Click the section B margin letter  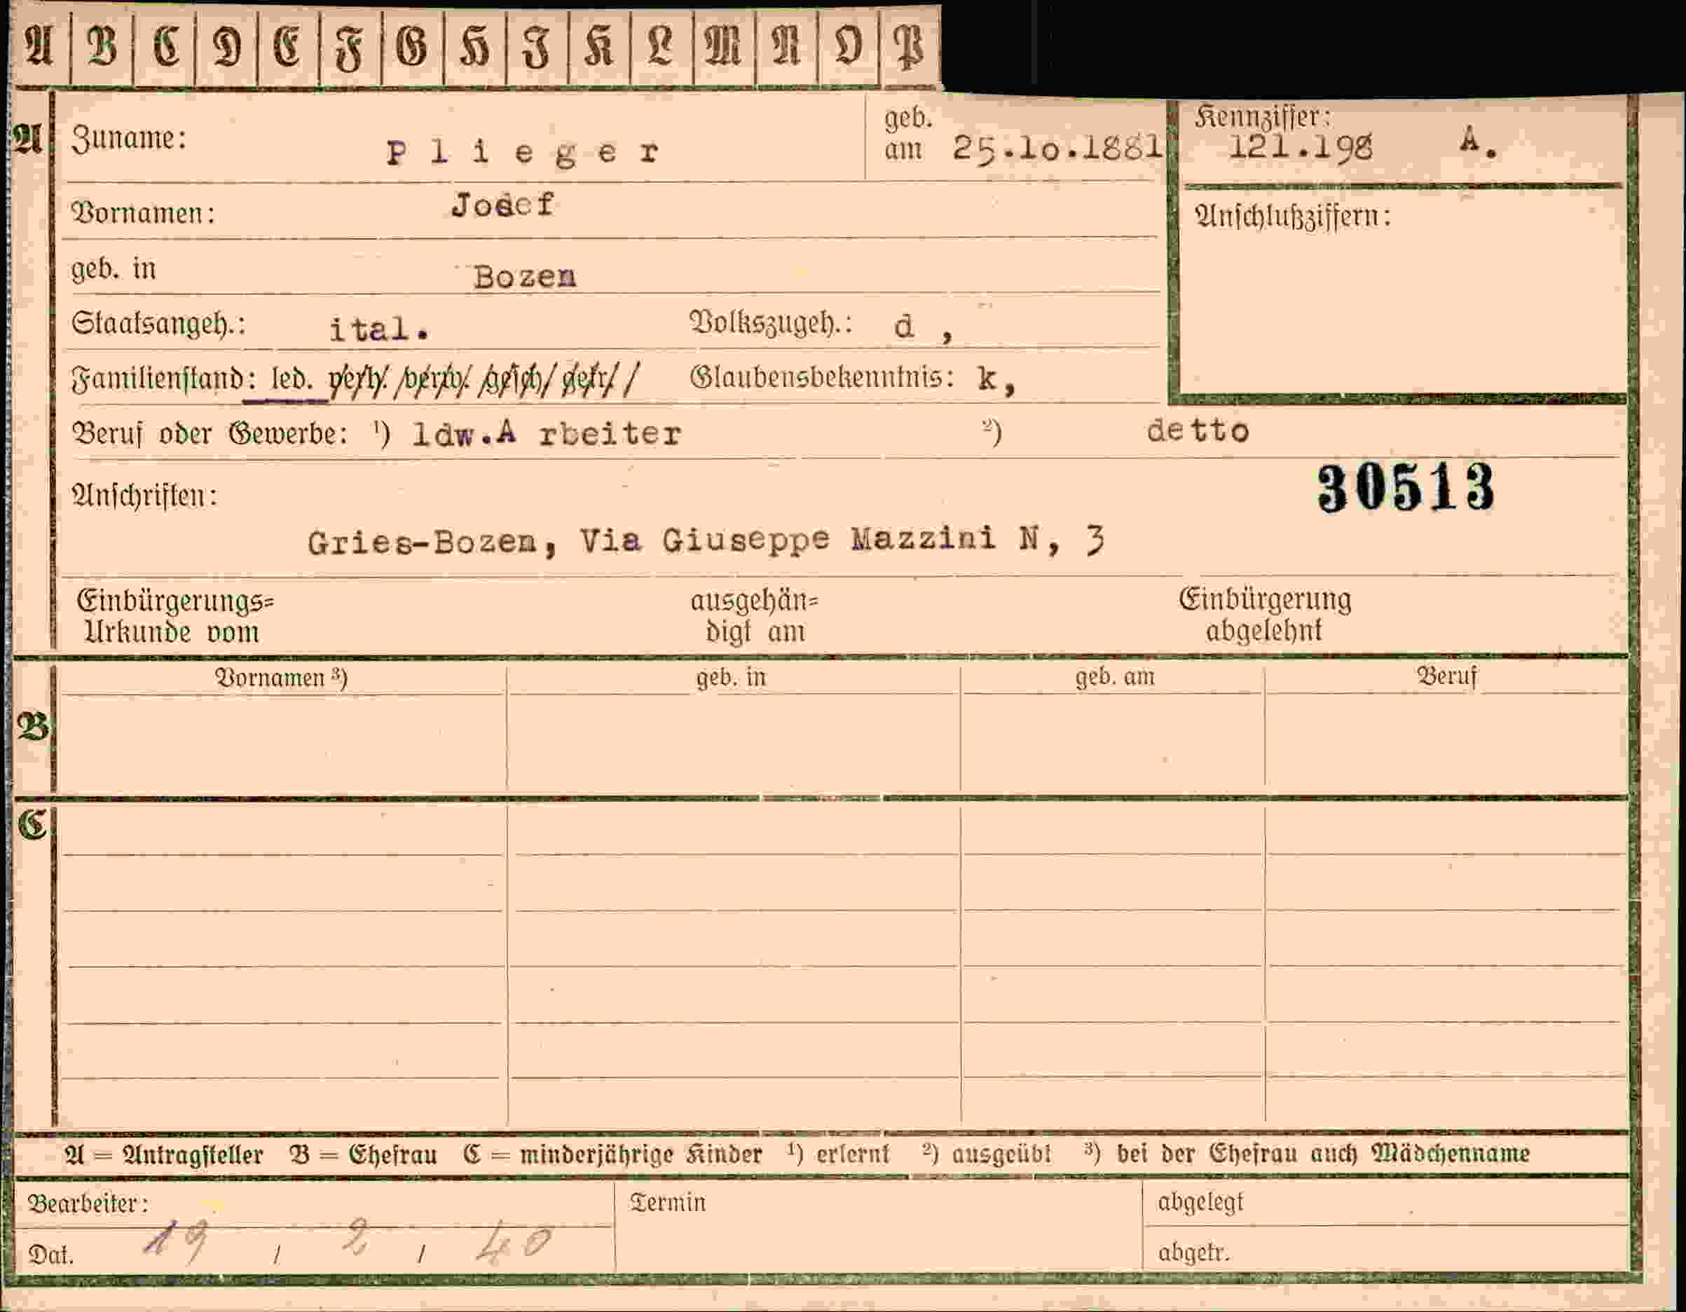click(33, 727)
